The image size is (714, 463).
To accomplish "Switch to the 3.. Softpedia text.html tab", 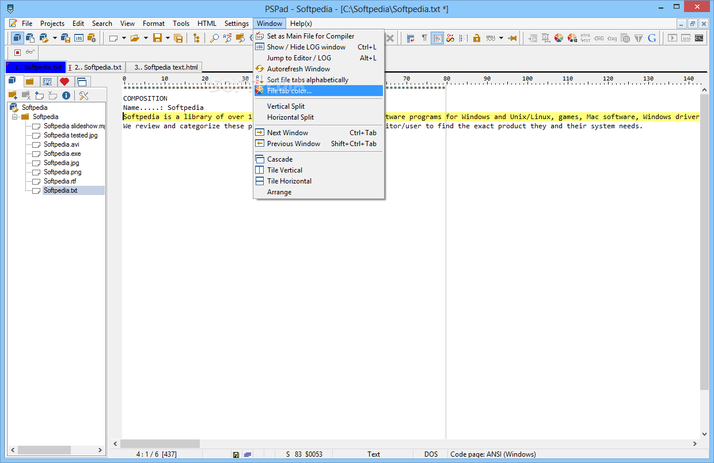I will (x=164, y=67).
